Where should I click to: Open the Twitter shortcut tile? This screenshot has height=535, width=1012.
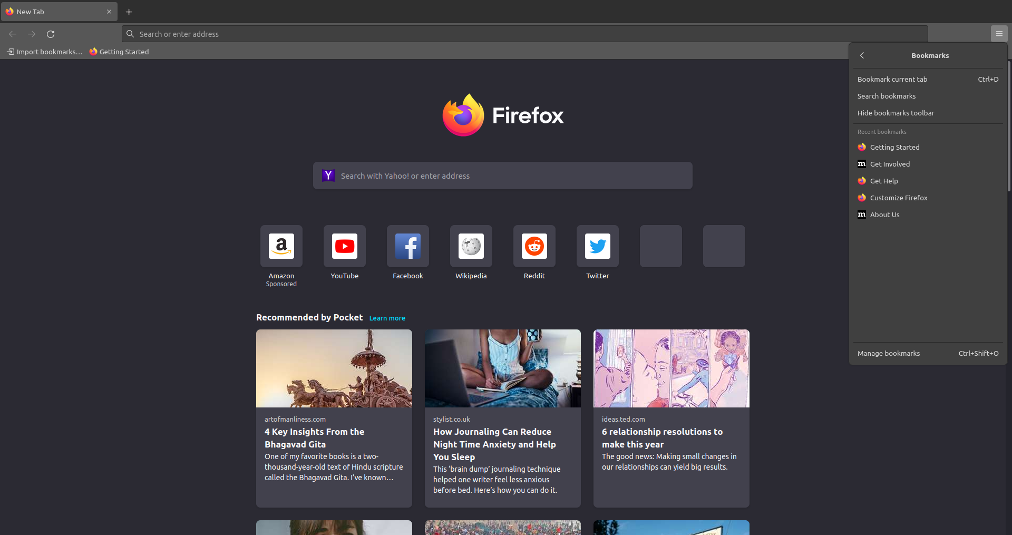(597, 246)
